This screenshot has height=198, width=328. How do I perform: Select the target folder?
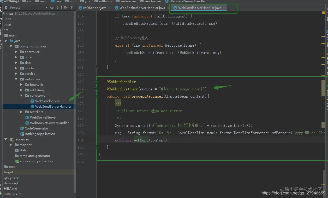pos(8,172)
